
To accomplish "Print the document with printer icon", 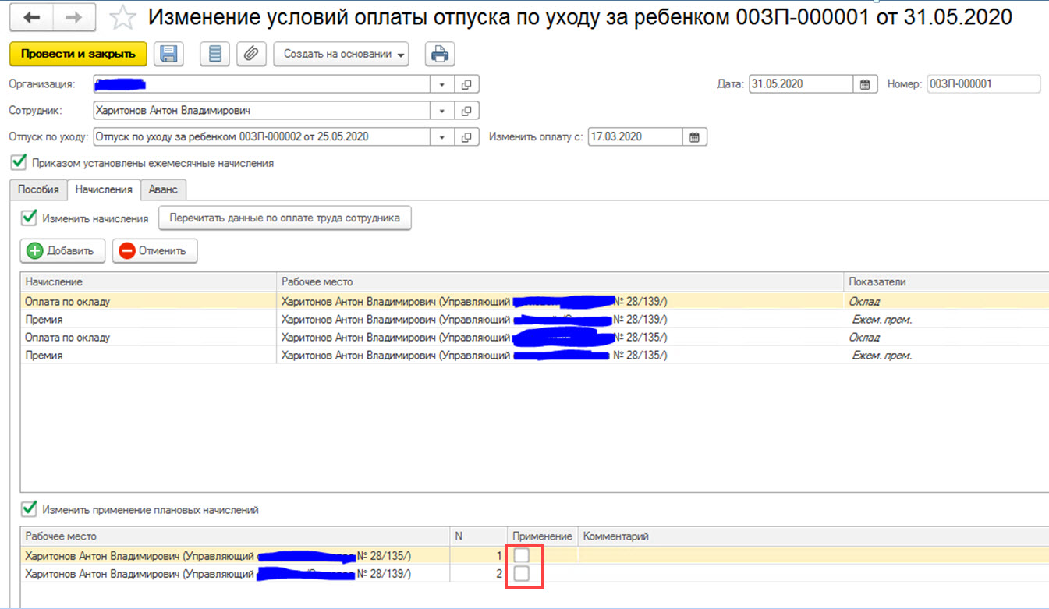I will pos(440,54).
